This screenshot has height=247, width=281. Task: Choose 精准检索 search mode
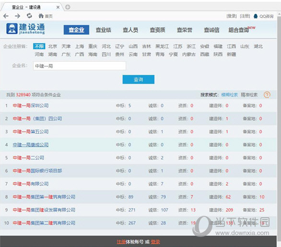click(x=249, y=95)
